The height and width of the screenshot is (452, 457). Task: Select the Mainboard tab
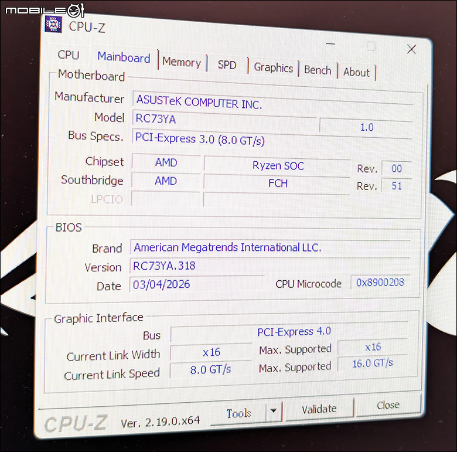click(124, 57)
